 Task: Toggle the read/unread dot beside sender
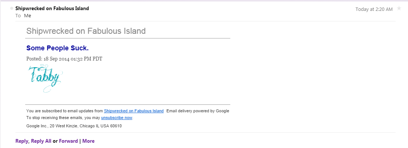point(11,9)
